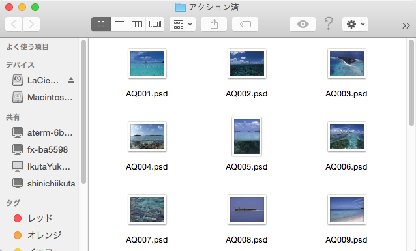Switch to Cover Flow view

155,24
